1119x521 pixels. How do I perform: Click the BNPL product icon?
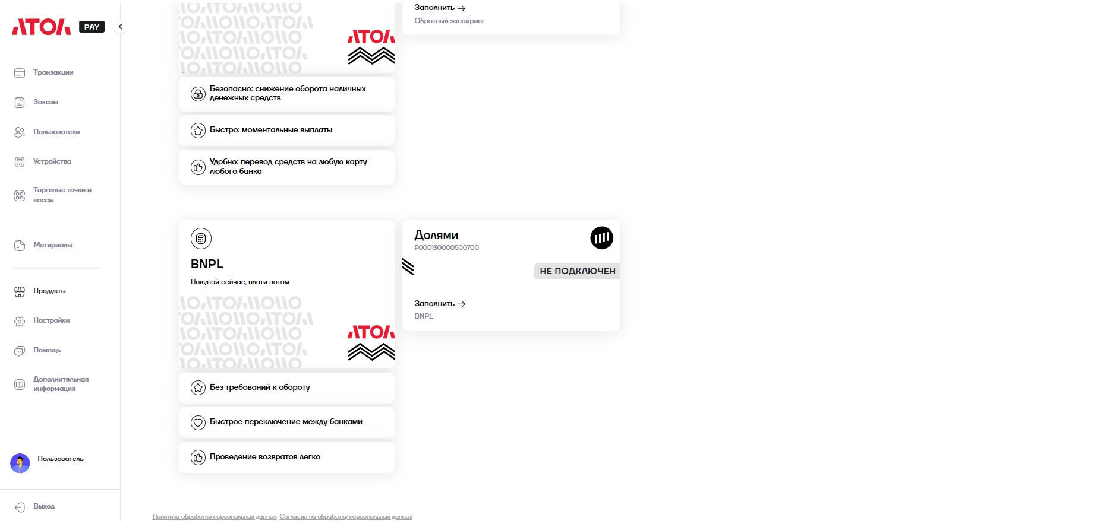click(201, 239)
